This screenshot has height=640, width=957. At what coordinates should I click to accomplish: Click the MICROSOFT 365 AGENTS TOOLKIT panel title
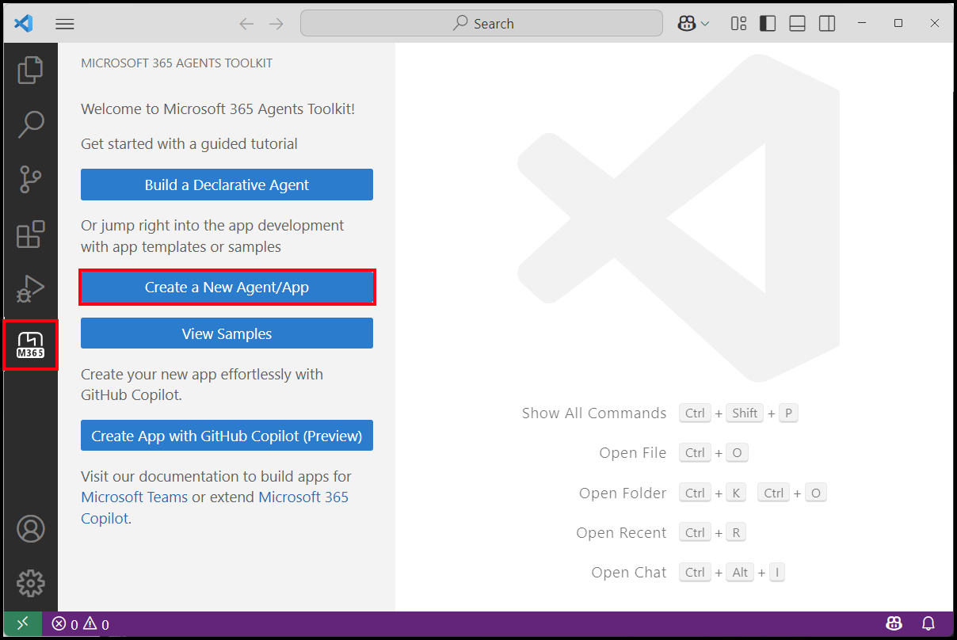(x=177, y=63)
